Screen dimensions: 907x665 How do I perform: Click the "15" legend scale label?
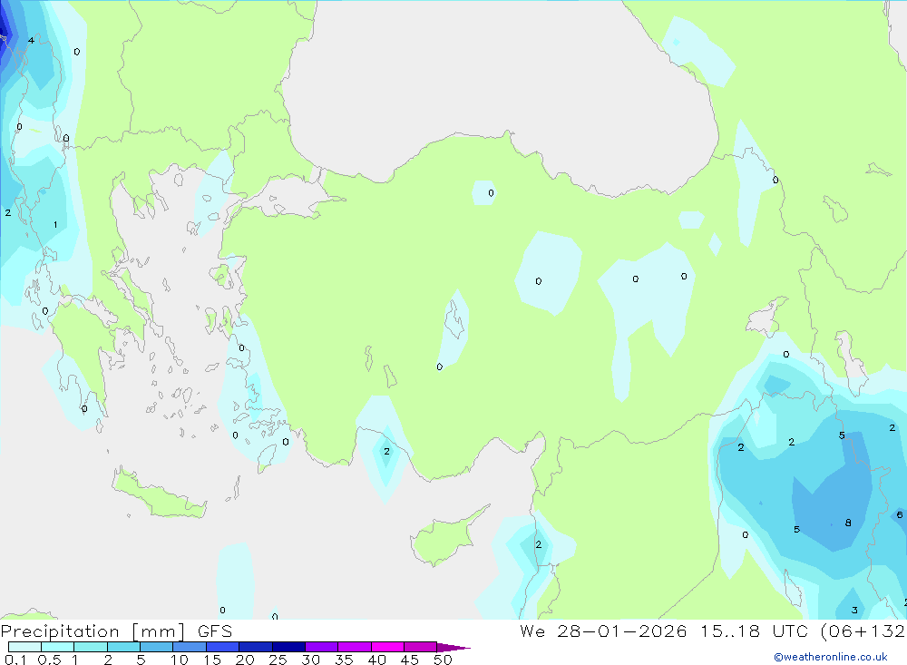(212, 660)
